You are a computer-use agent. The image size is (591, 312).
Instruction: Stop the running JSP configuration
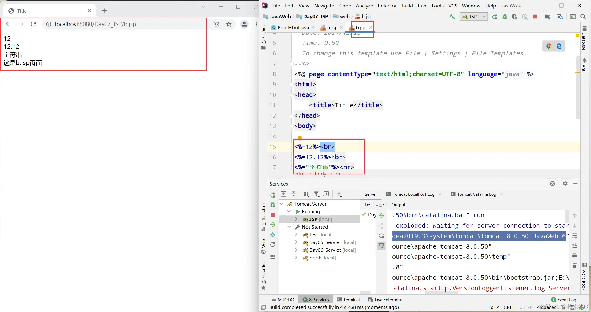click(535, 17)
